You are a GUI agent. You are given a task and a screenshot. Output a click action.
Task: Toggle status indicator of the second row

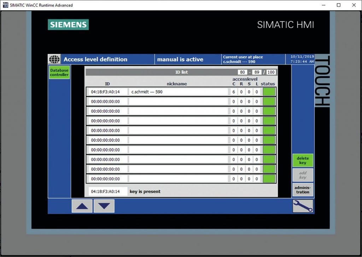tap(269, 101)
